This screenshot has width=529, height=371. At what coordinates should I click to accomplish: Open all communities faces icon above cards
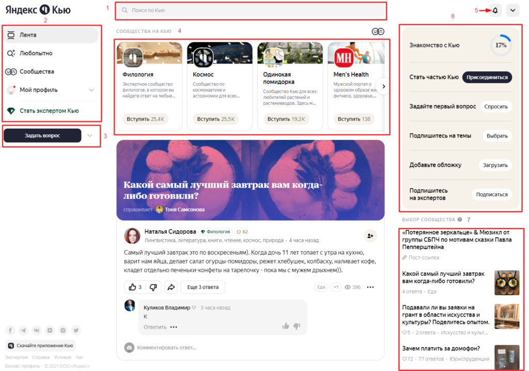pyautogui.click(x=378, y=32)
